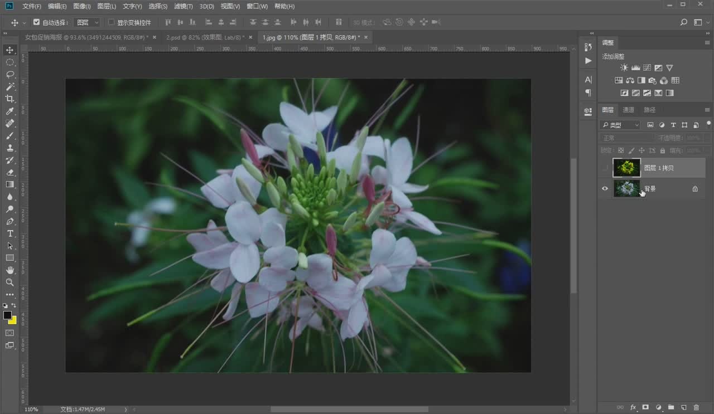Toggle adjustment layer filter

pyautogui.click(x=662, y=125)
